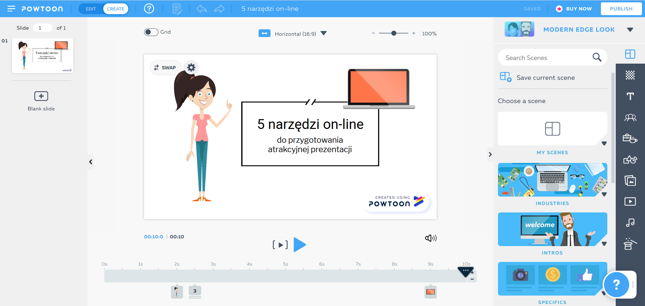
Task: Open the hamburger main menu
Action: click(x=11, y=9)
